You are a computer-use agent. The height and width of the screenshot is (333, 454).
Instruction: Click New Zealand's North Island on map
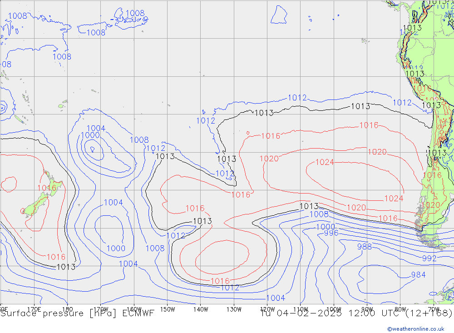pos(54,186)
